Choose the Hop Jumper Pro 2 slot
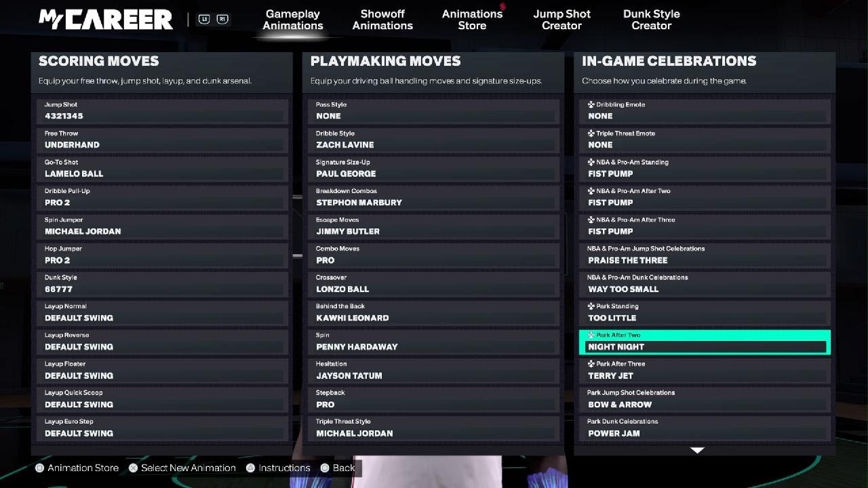The image size is (868, 488). [x=163, y=256]
